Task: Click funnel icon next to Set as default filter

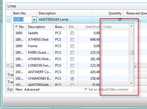Action: pyautogui.click(x=86, y=90)
